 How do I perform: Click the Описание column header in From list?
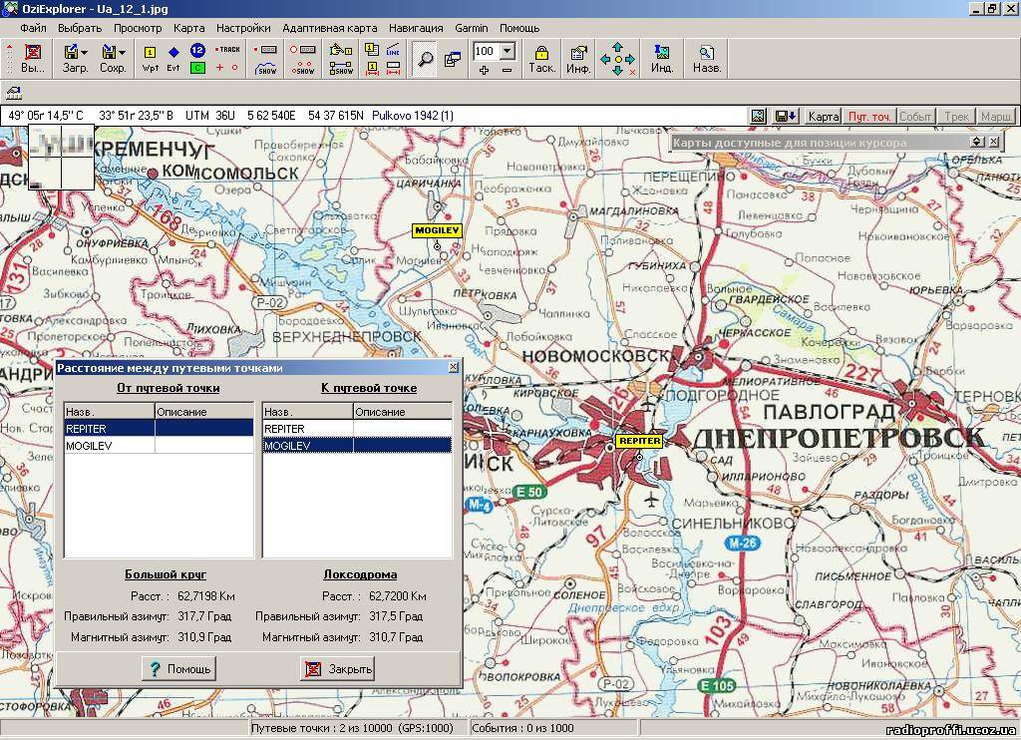[204, 412]
